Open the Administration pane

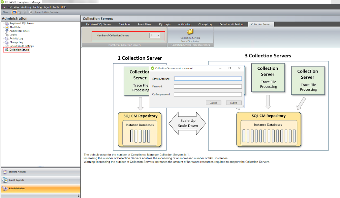[x=40, y=189]
